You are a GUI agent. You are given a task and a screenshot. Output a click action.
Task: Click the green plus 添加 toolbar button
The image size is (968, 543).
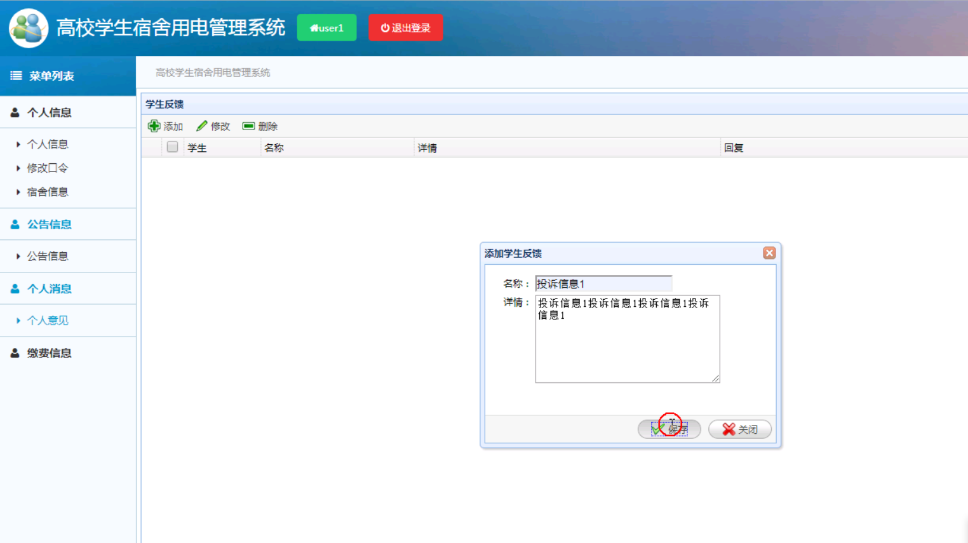(x=165, y=126)
